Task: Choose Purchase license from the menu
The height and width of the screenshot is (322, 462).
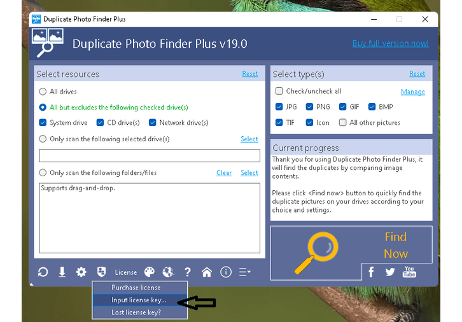Action: [139, 288]
